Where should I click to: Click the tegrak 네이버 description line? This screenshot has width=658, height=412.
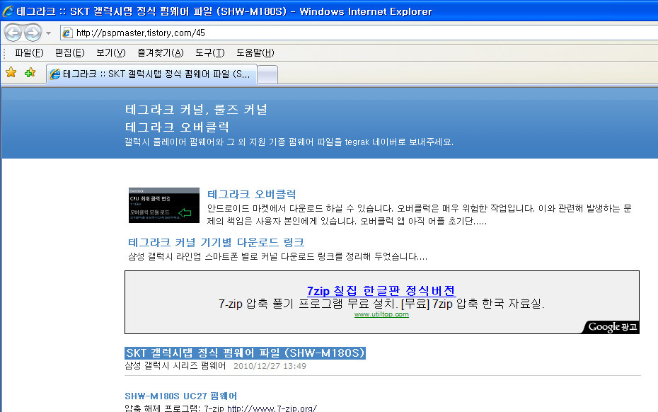(289, 142)
